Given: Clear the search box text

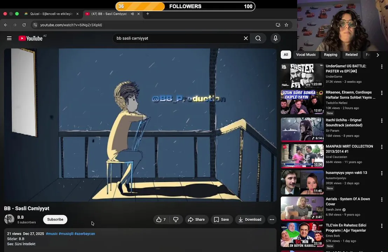Looking at the screenshot, I should 246,38.
